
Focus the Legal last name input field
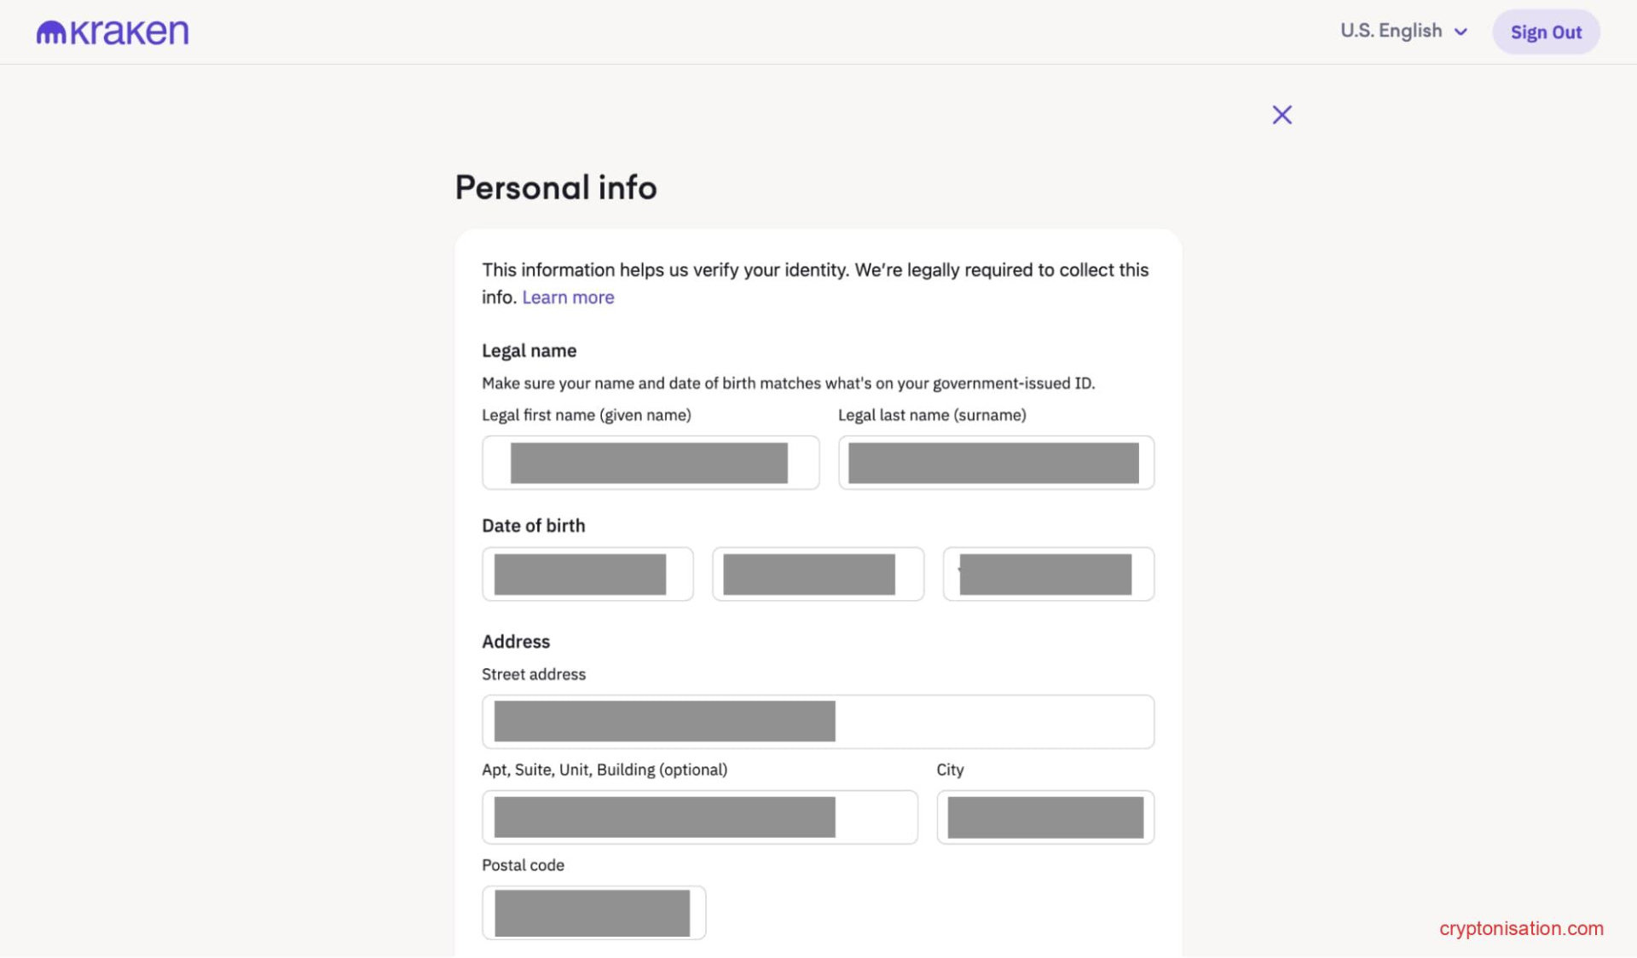(996, 463)
